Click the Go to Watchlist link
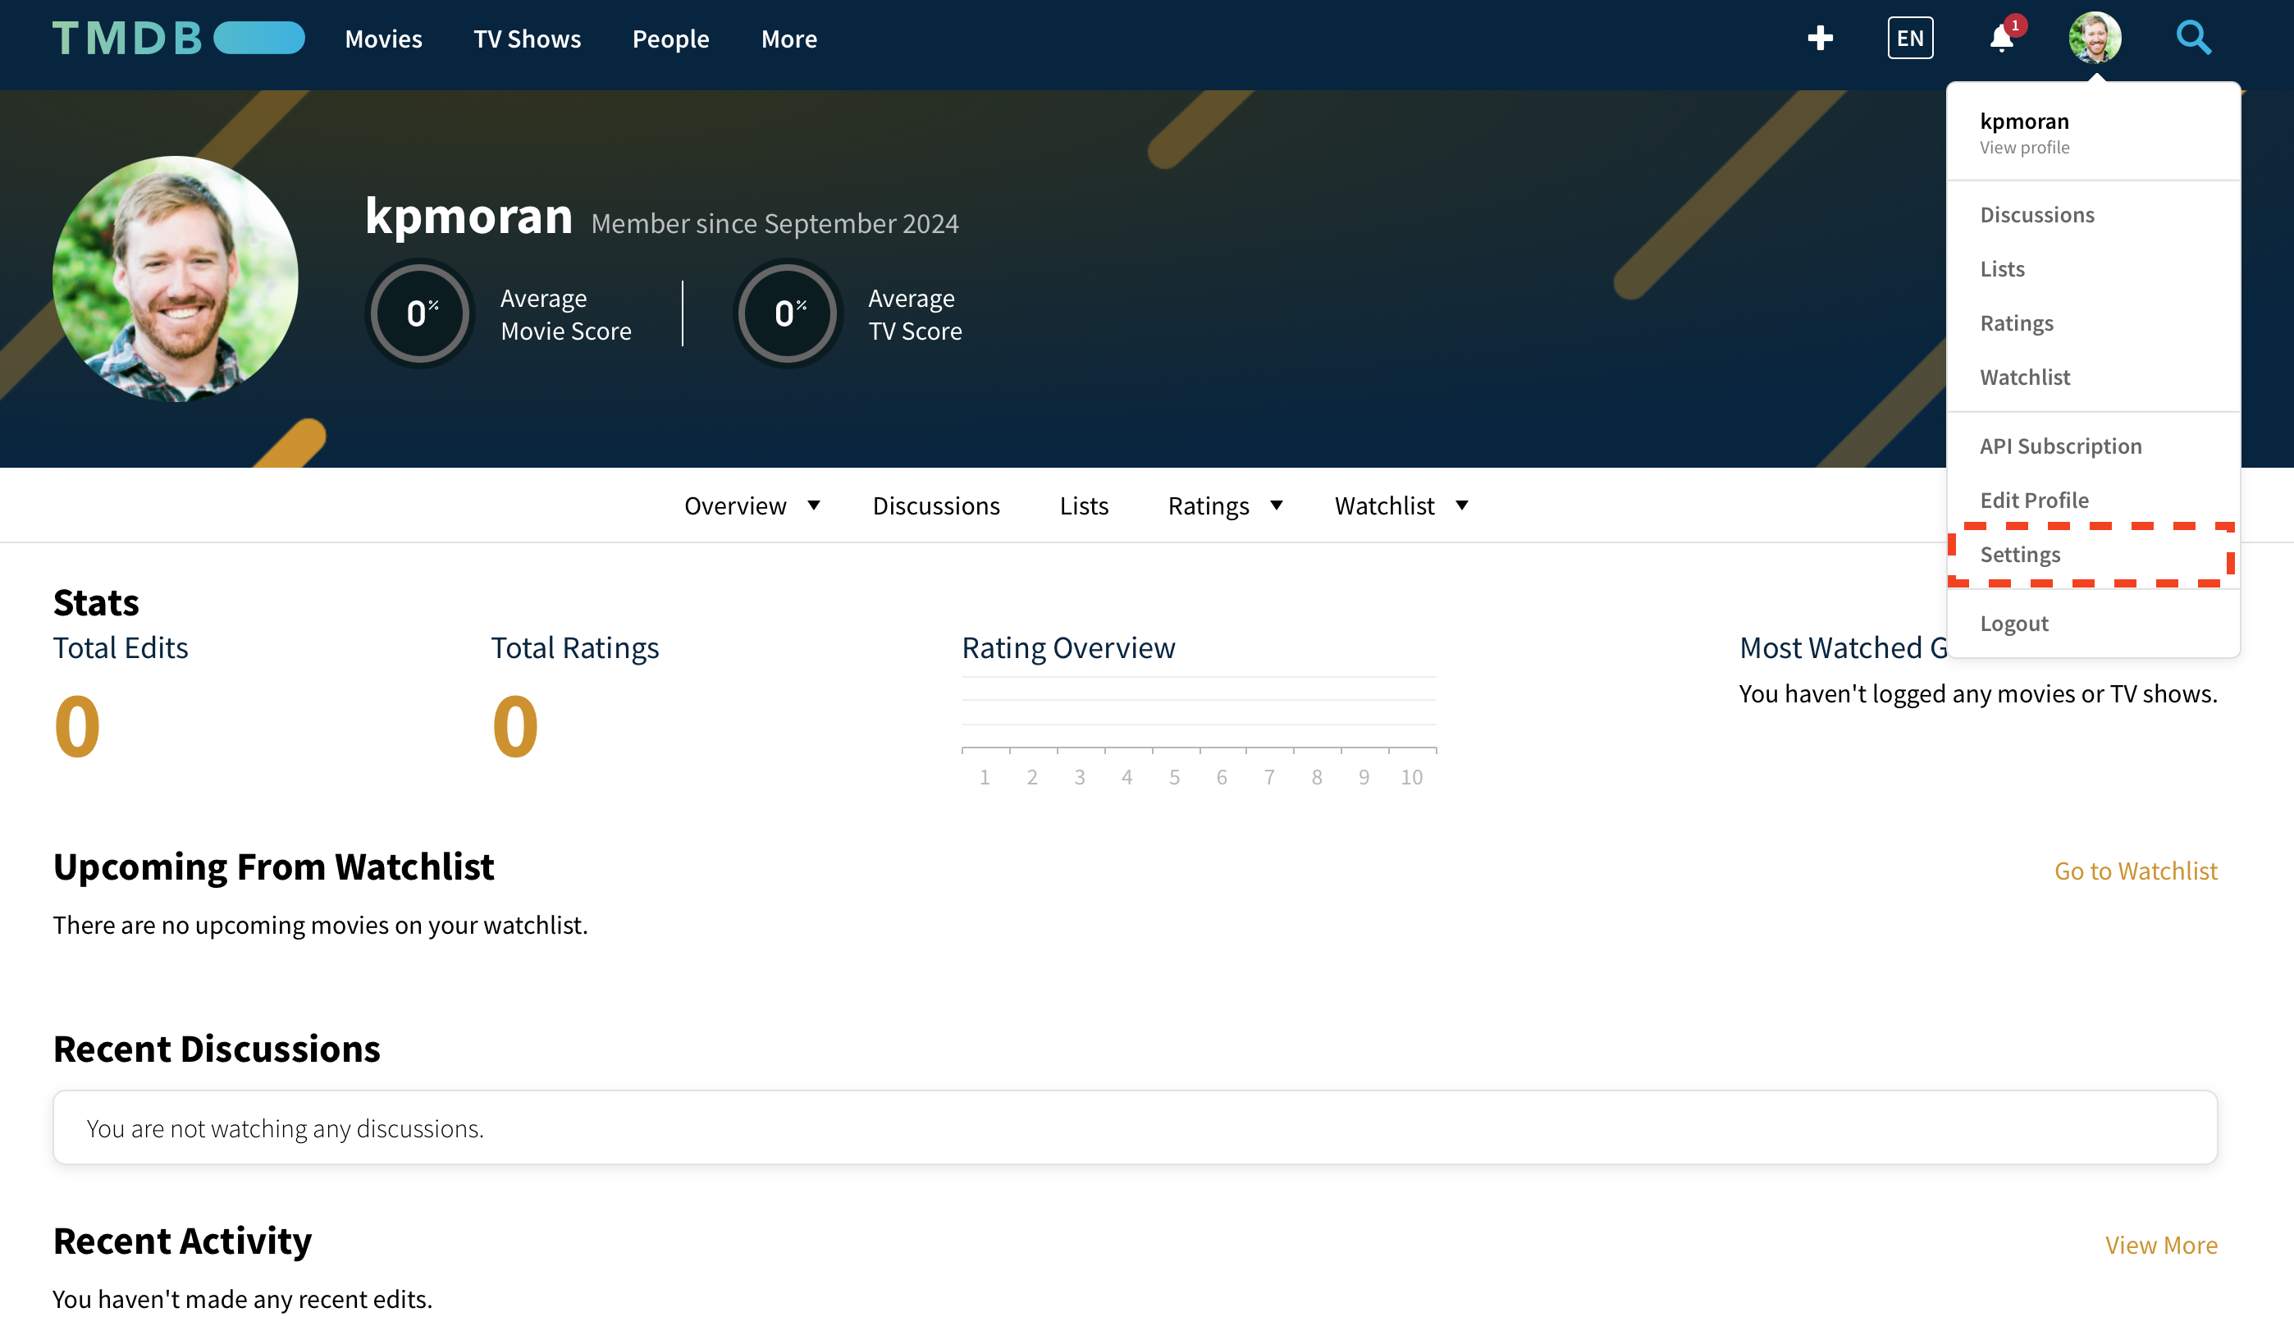The image size is (2294, 1326). tap(2136, 871)
